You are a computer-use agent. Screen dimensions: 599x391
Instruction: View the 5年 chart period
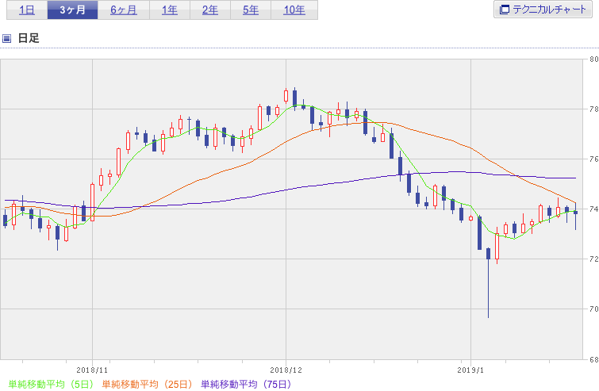coord(251,10)
